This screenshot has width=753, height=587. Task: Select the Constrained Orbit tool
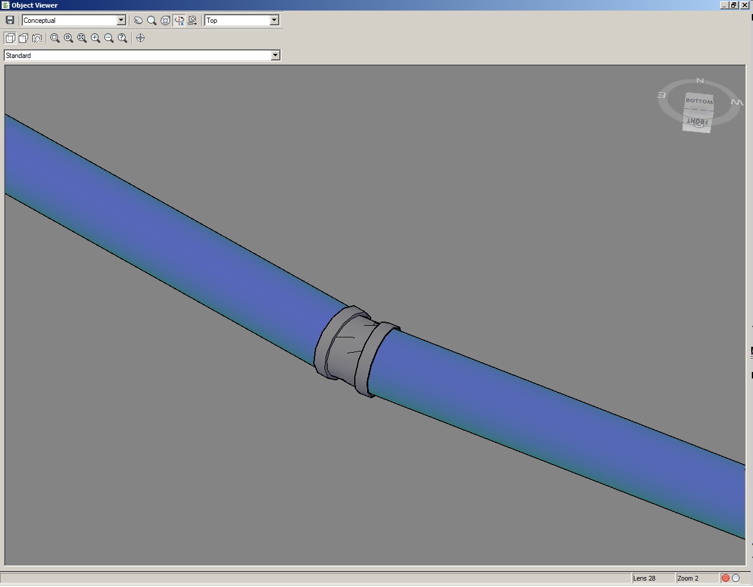179,20
